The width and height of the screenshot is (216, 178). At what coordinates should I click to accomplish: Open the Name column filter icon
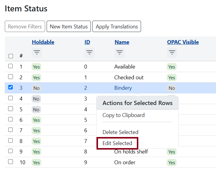pos(120,53)
